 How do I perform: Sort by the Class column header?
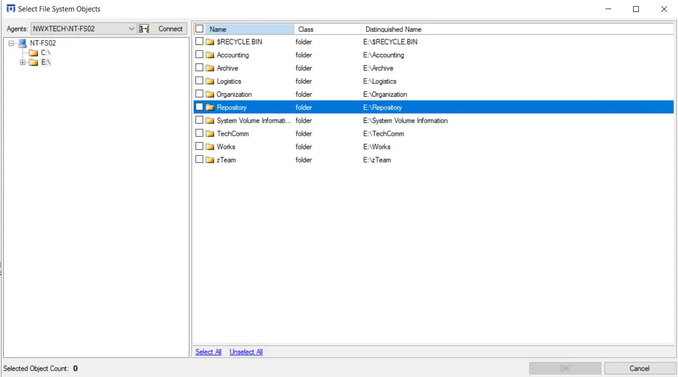[x=328, y=29]
